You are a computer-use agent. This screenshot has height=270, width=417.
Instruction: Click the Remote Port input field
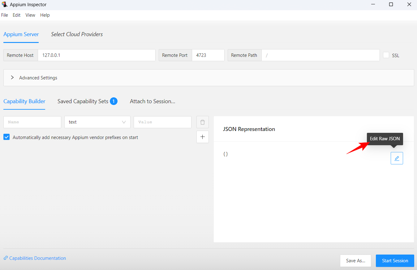(208, 55)
